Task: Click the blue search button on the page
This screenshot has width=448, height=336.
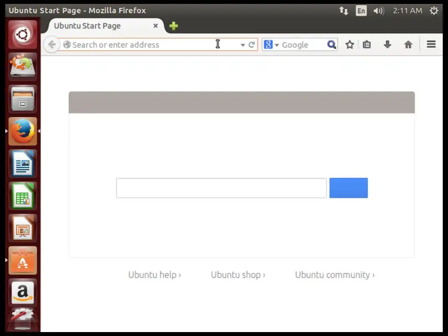Action: (x=349, y=188)
